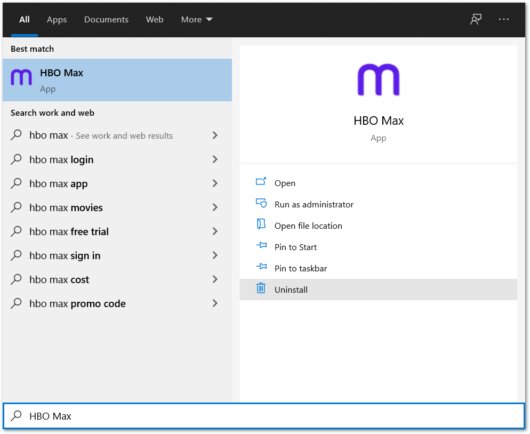
Task: Click the hbo max free trial suggestion
Action: (x=117, y=231)
